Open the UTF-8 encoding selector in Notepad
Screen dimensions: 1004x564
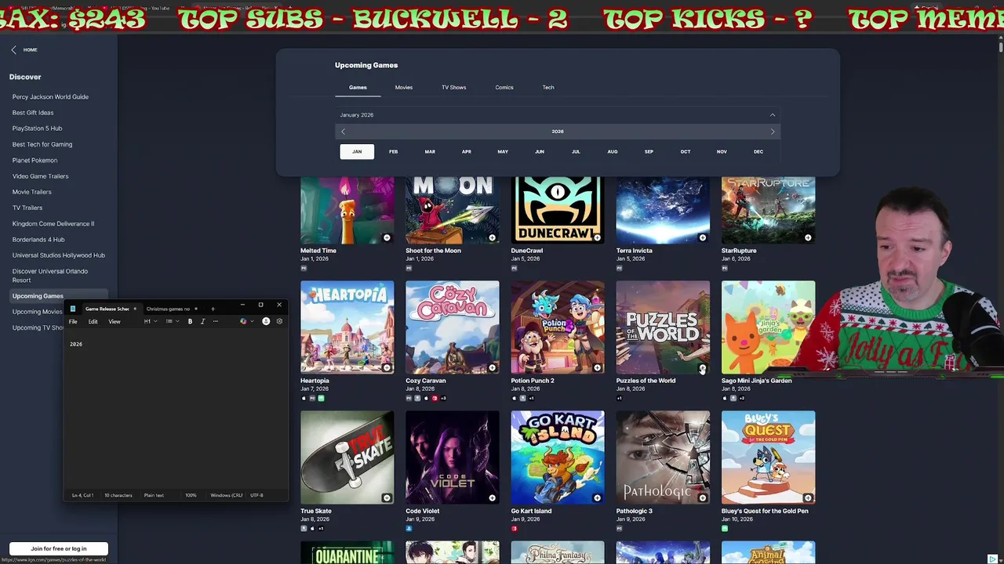pyautogui.click(x=256, y=495)
